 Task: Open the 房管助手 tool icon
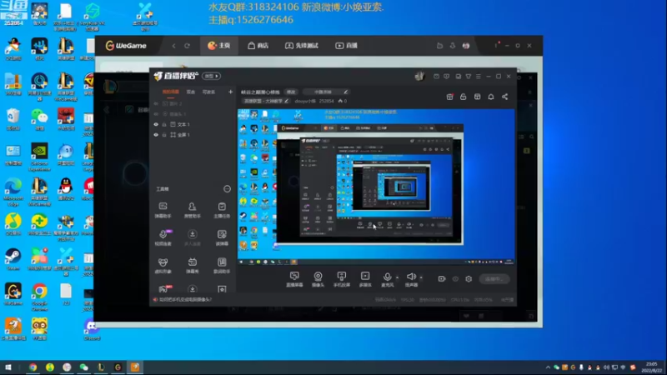[x=193, y=210]
